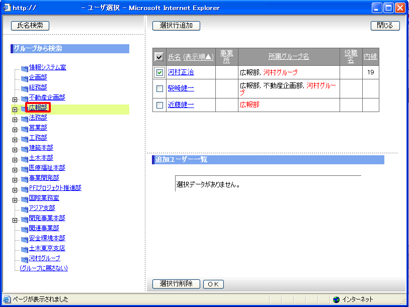Tick the checkbox for 近藤健一
Image resolution: width=409 pixels, height=307 pixels.
(x=159, y=105)
